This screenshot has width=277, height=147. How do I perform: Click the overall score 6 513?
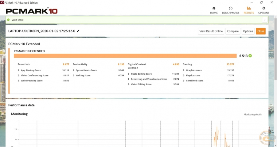[244, 56]
